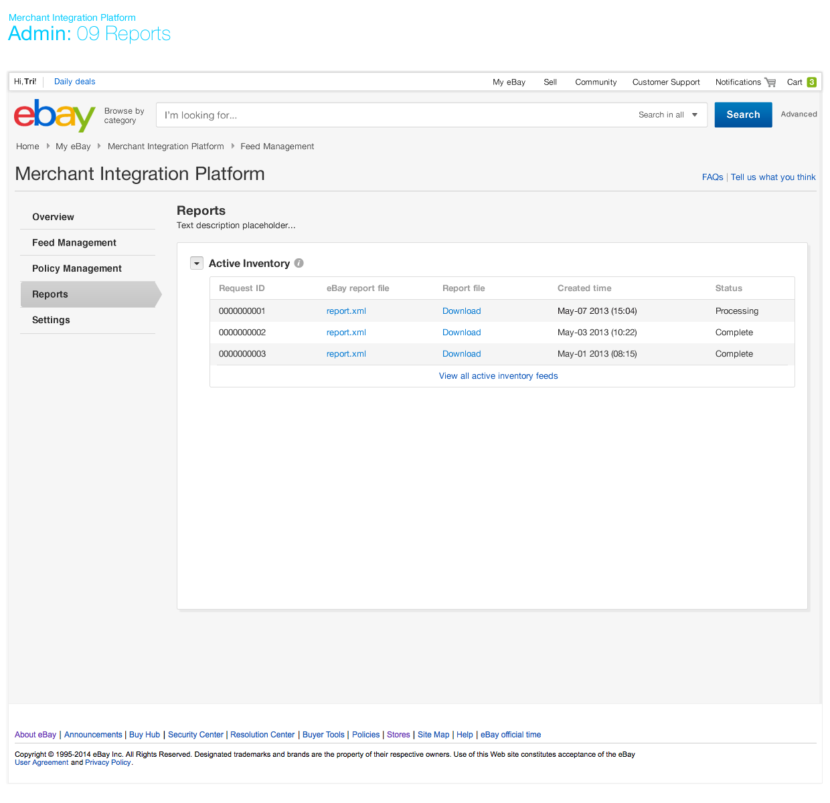The image size is (830, 803).
Task: Open Security Center footer link
Action: [195, 735]
